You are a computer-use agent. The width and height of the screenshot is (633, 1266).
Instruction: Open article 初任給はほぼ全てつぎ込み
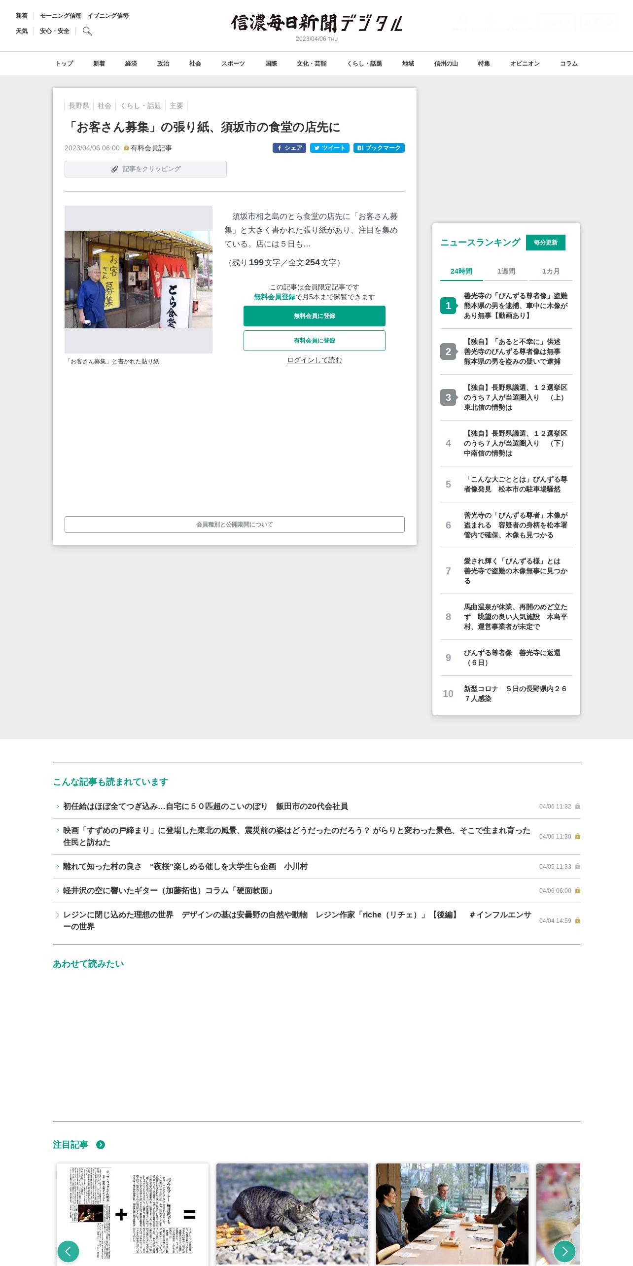206,807
